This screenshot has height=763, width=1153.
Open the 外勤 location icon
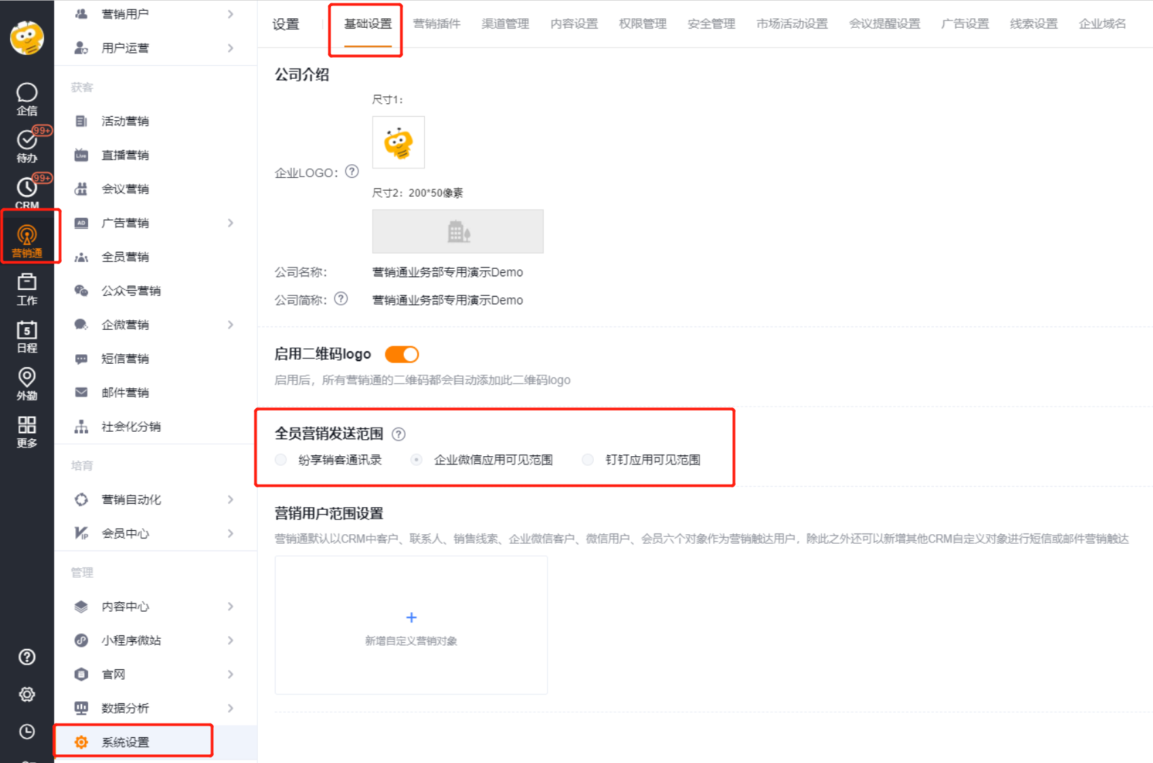coord(26,384)
